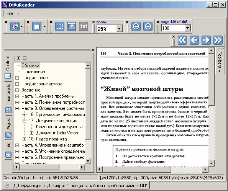This screenshot has width=228, height=191.
Task: Switch to the Content tab
Action: pos(8,67)
